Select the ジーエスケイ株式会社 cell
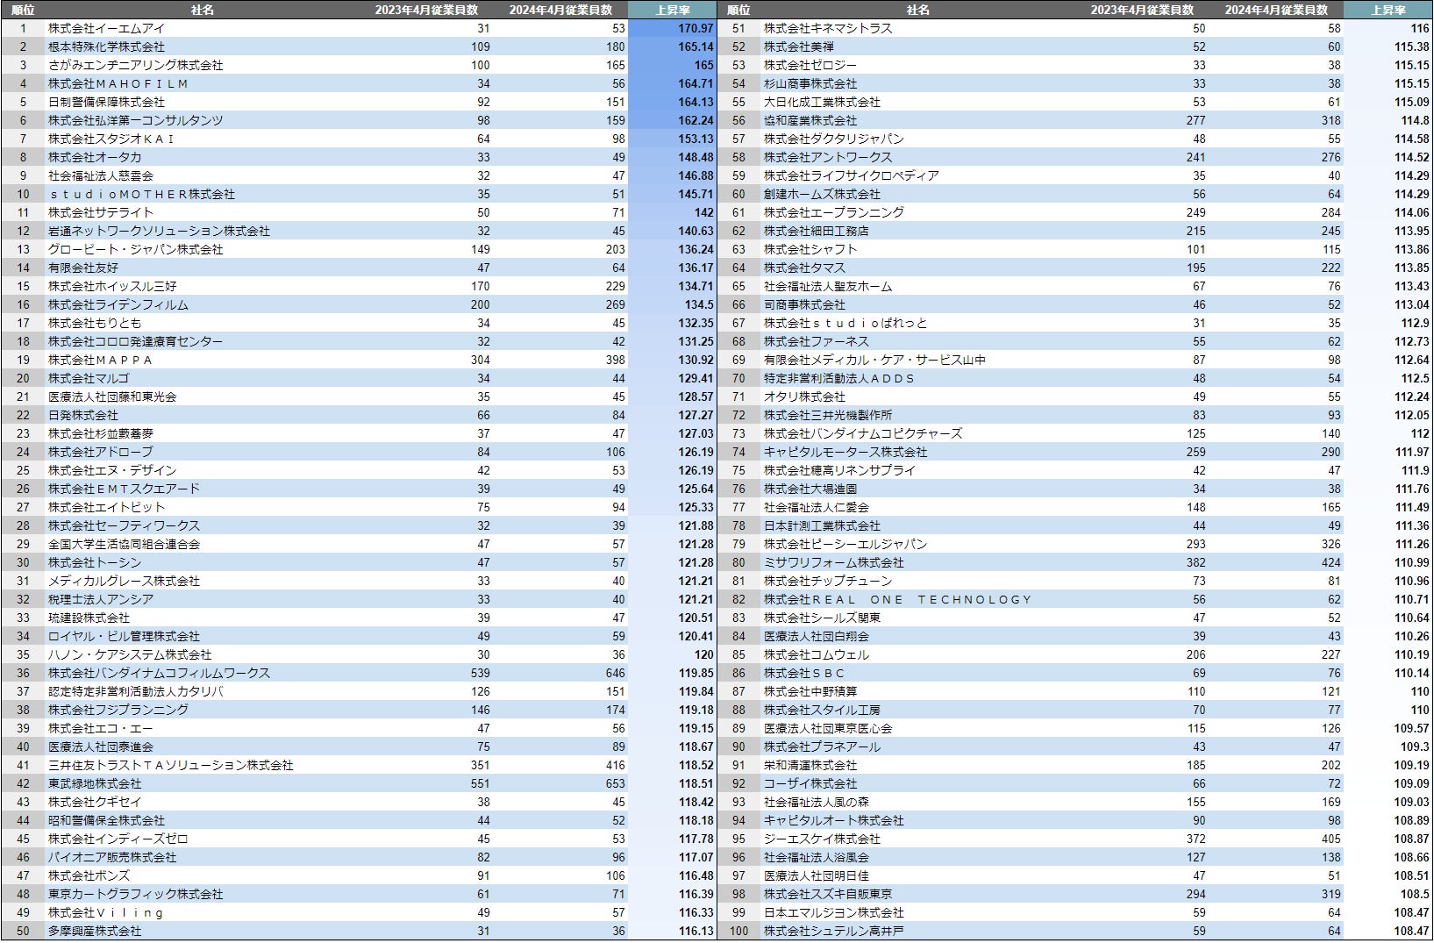Viewport: 1434px width, 943px height. pyautogui.click(x=822, y=839)
